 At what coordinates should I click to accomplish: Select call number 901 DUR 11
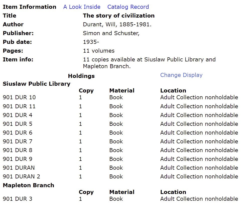pos(19,106)
